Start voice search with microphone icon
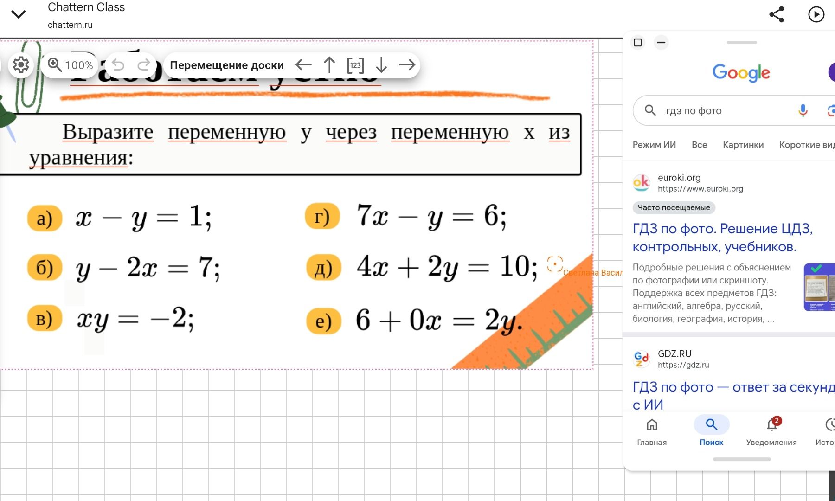The height and width of the screenshot is (501, 835). click(803, 110)
